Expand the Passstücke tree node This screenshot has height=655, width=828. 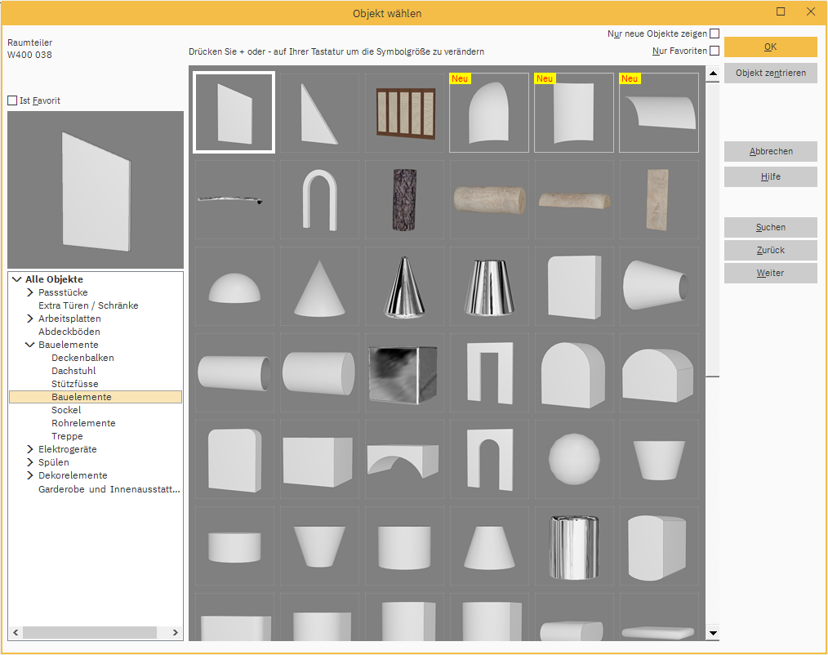tap(30, 292)
